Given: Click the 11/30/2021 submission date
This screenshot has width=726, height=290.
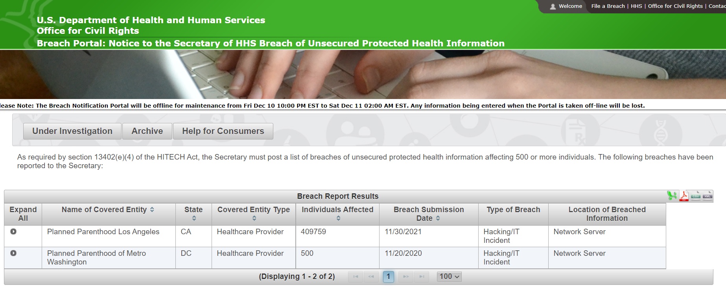Looking at the screenshot, I should pyautogui.click(x=403, y=232).
